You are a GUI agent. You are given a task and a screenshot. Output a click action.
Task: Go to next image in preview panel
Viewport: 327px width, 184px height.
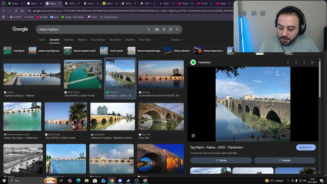[296, 62]
